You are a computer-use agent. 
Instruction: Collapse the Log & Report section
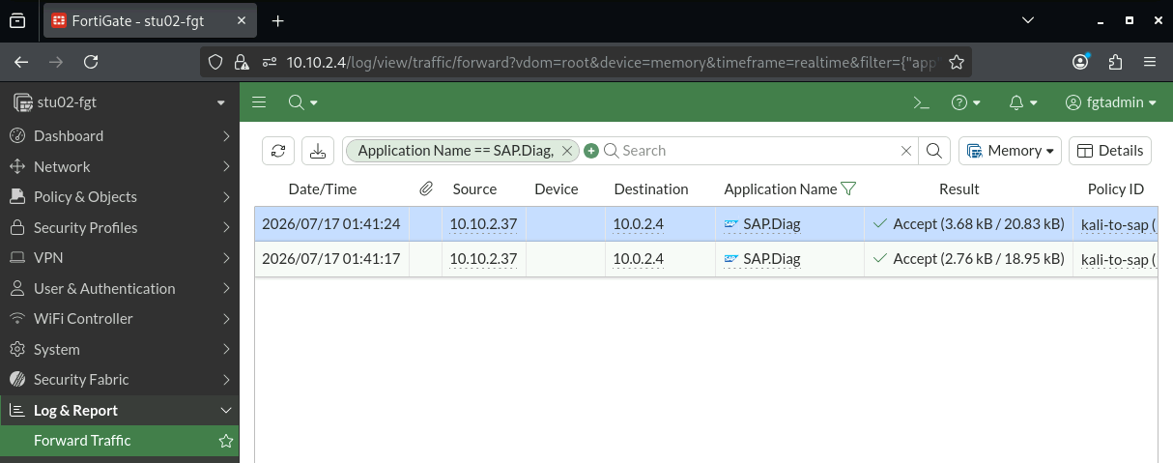[x=120, y=410]
